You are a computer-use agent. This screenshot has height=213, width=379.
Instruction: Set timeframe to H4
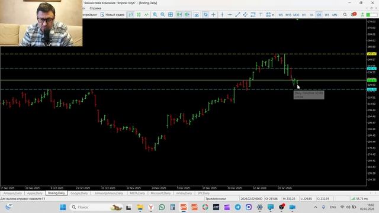(x=311, y=15)
